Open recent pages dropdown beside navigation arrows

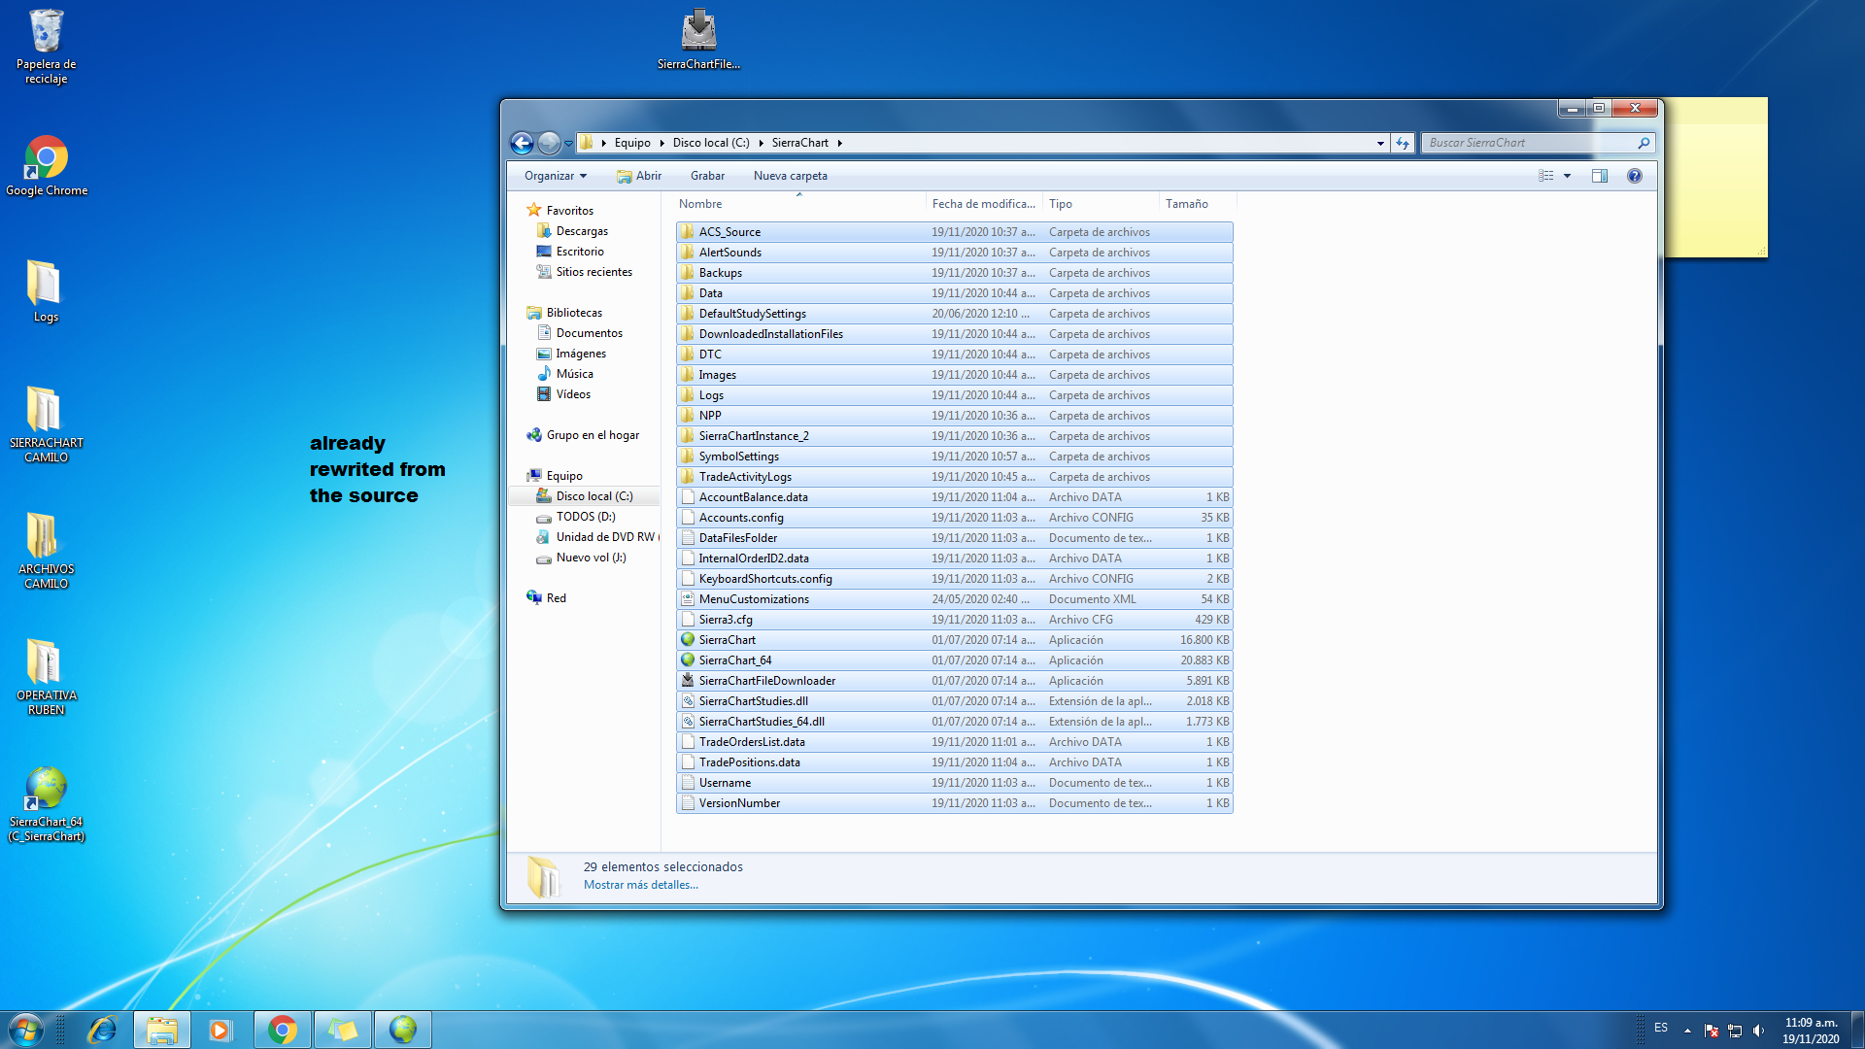coord(568,144)
